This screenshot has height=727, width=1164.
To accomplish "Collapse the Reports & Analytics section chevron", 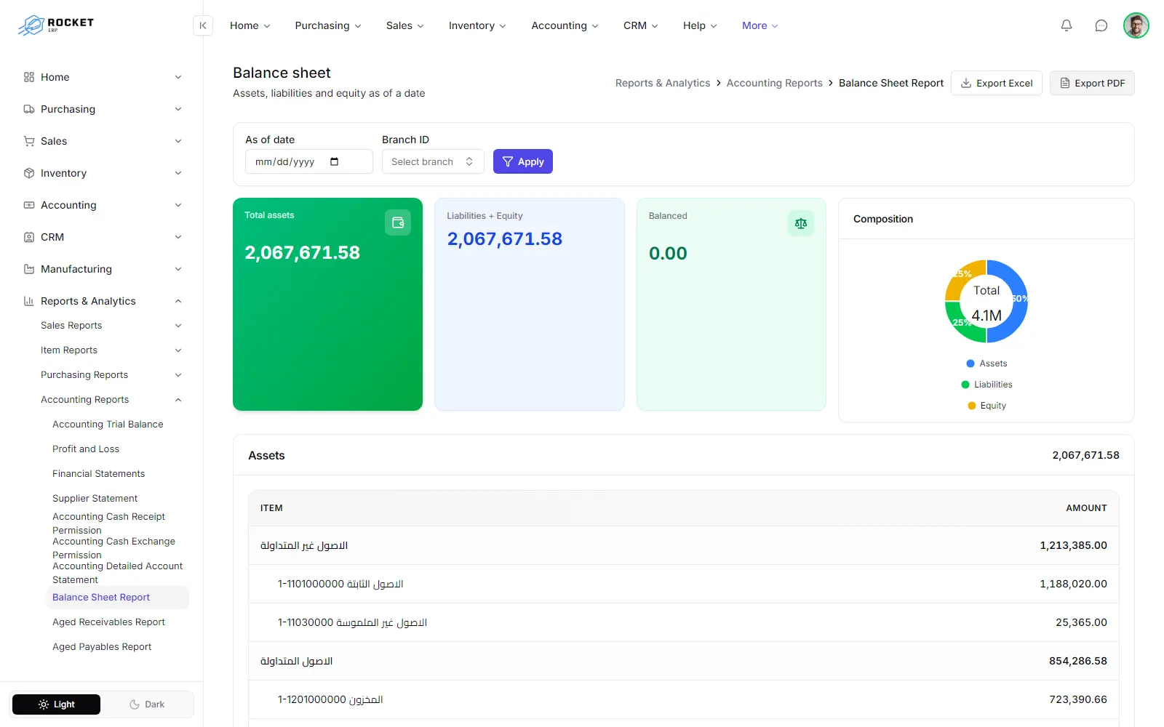I will click(178, 301).
